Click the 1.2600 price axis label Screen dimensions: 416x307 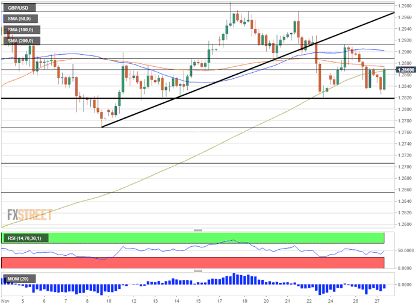405,225
